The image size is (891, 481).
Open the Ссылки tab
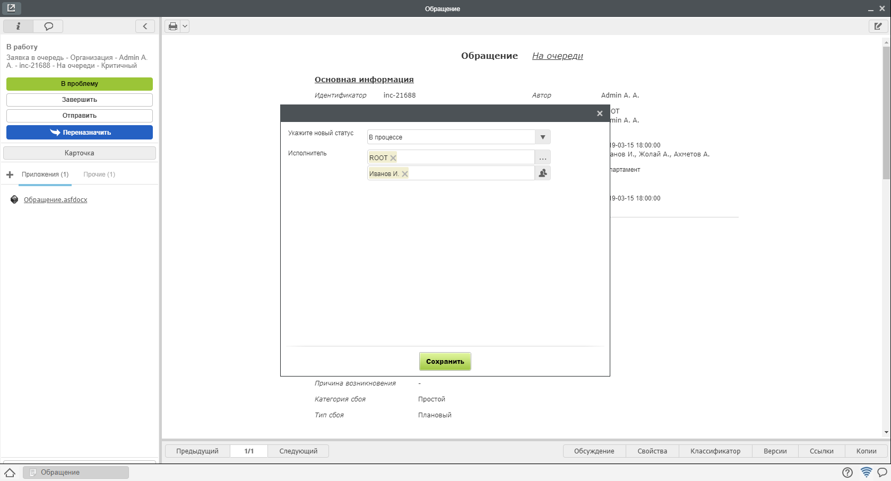821,451
